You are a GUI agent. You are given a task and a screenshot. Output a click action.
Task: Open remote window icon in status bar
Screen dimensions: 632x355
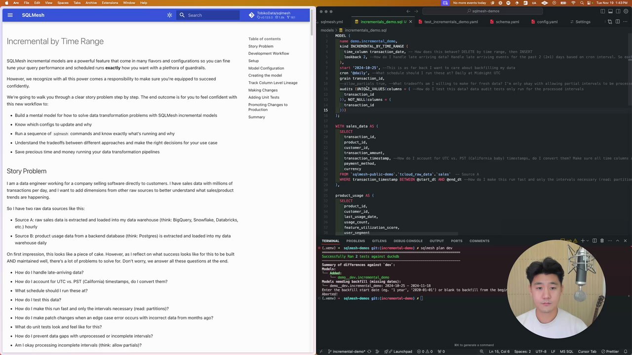pos(321,352)
